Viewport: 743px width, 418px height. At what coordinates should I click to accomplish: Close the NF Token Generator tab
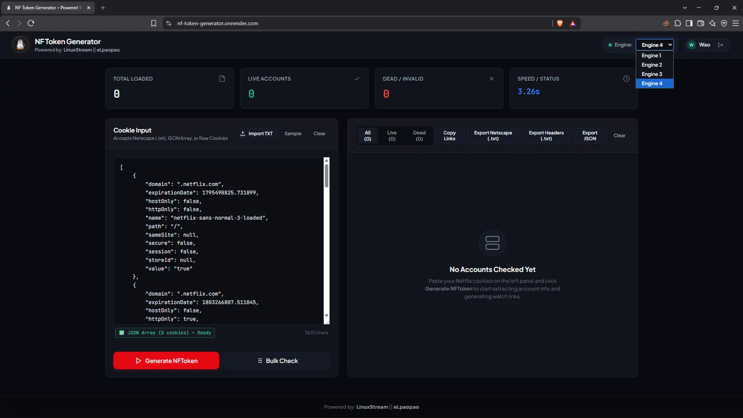[x=89, y=8]
